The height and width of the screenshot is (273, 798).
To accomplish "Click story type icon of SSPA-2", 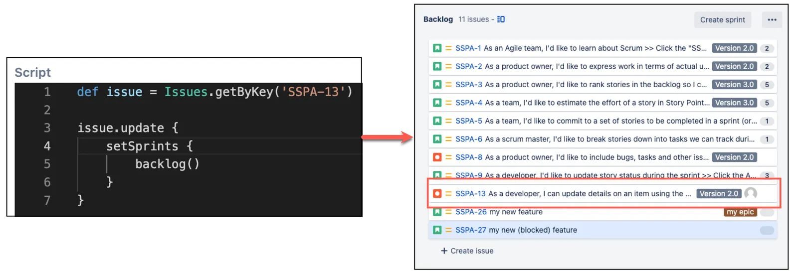I will click(437, 66).
